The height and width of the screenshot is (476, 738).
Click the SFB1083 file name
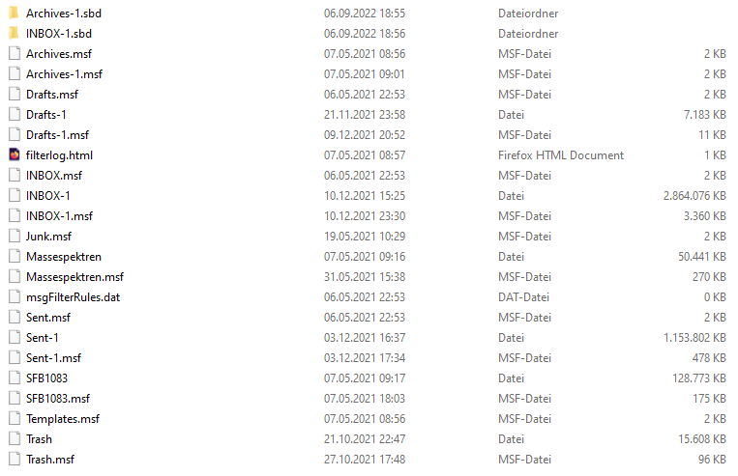point(47,378)
